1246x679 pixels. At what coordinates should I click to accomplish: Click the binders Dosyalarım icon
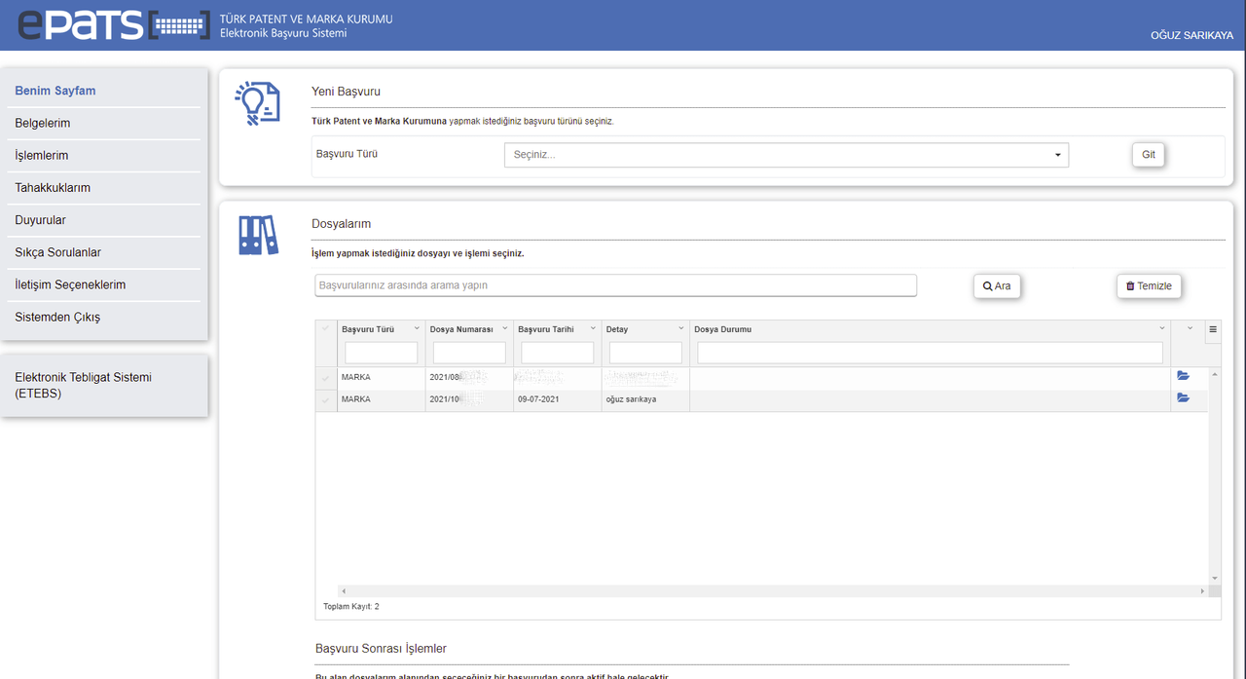[258, 235]
